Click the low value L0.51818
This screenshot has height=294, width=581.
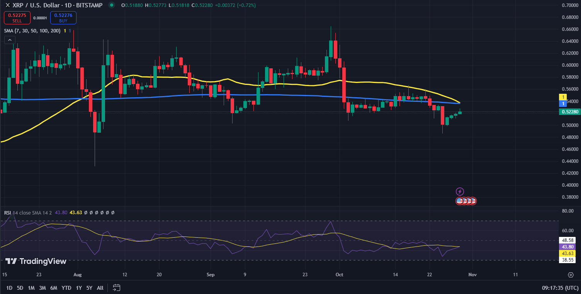coord(178,5)
